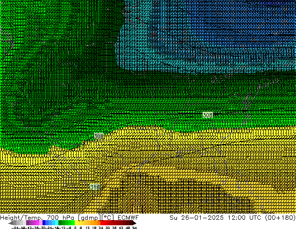Click the bright red swatch in the legend
Screen dimensions: 296x229
click(x=102, y=222)
